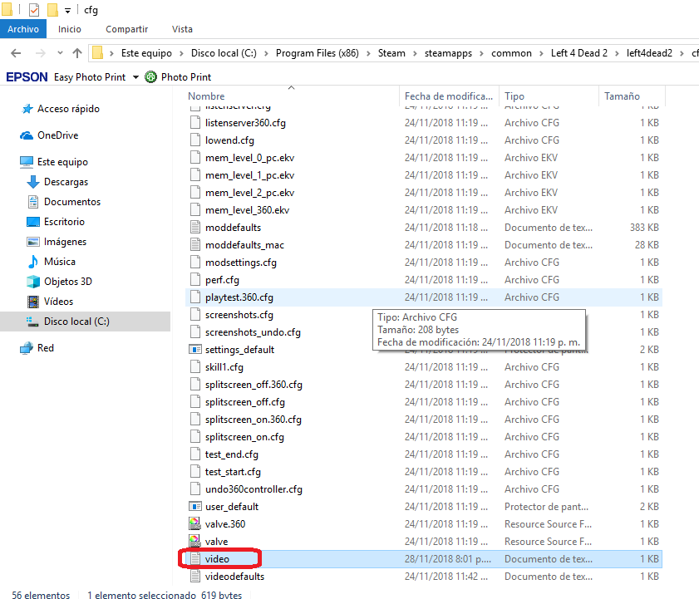Expand the chevron after Steam in breadcrumb
The height and width of the screenshot is (599, 699).
tap(415, 53)
